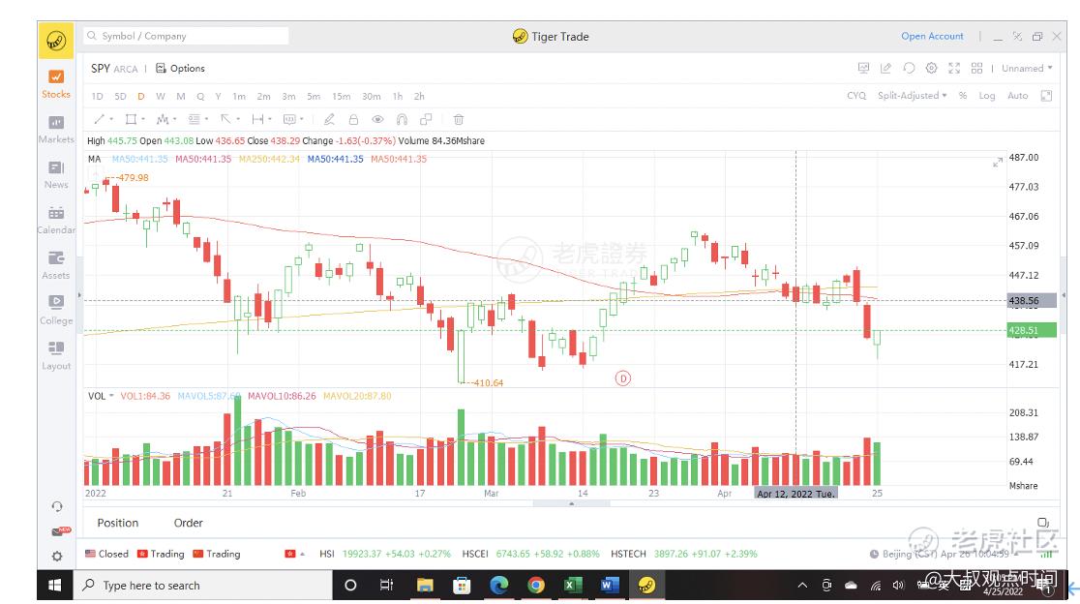Click the copy drawings overlapping-squares icon

click(426, 119)
